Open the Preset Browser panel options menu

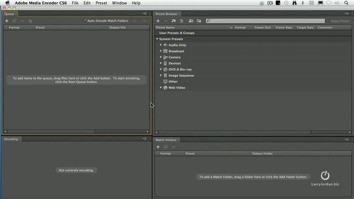coord(347,13)
